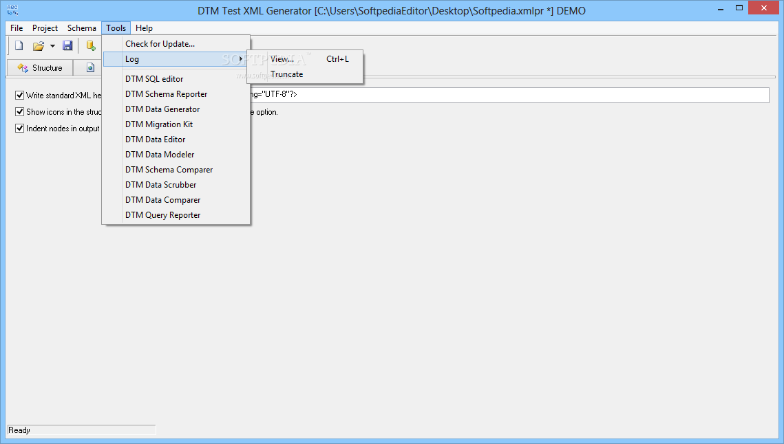Toggle Write standard XML header checkbox

19,95
